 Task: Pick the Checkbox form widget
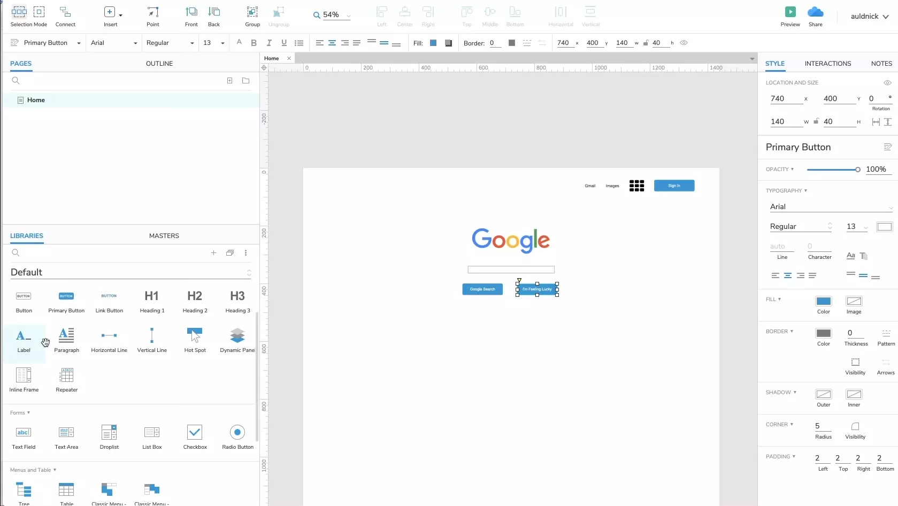click(195, 438)
